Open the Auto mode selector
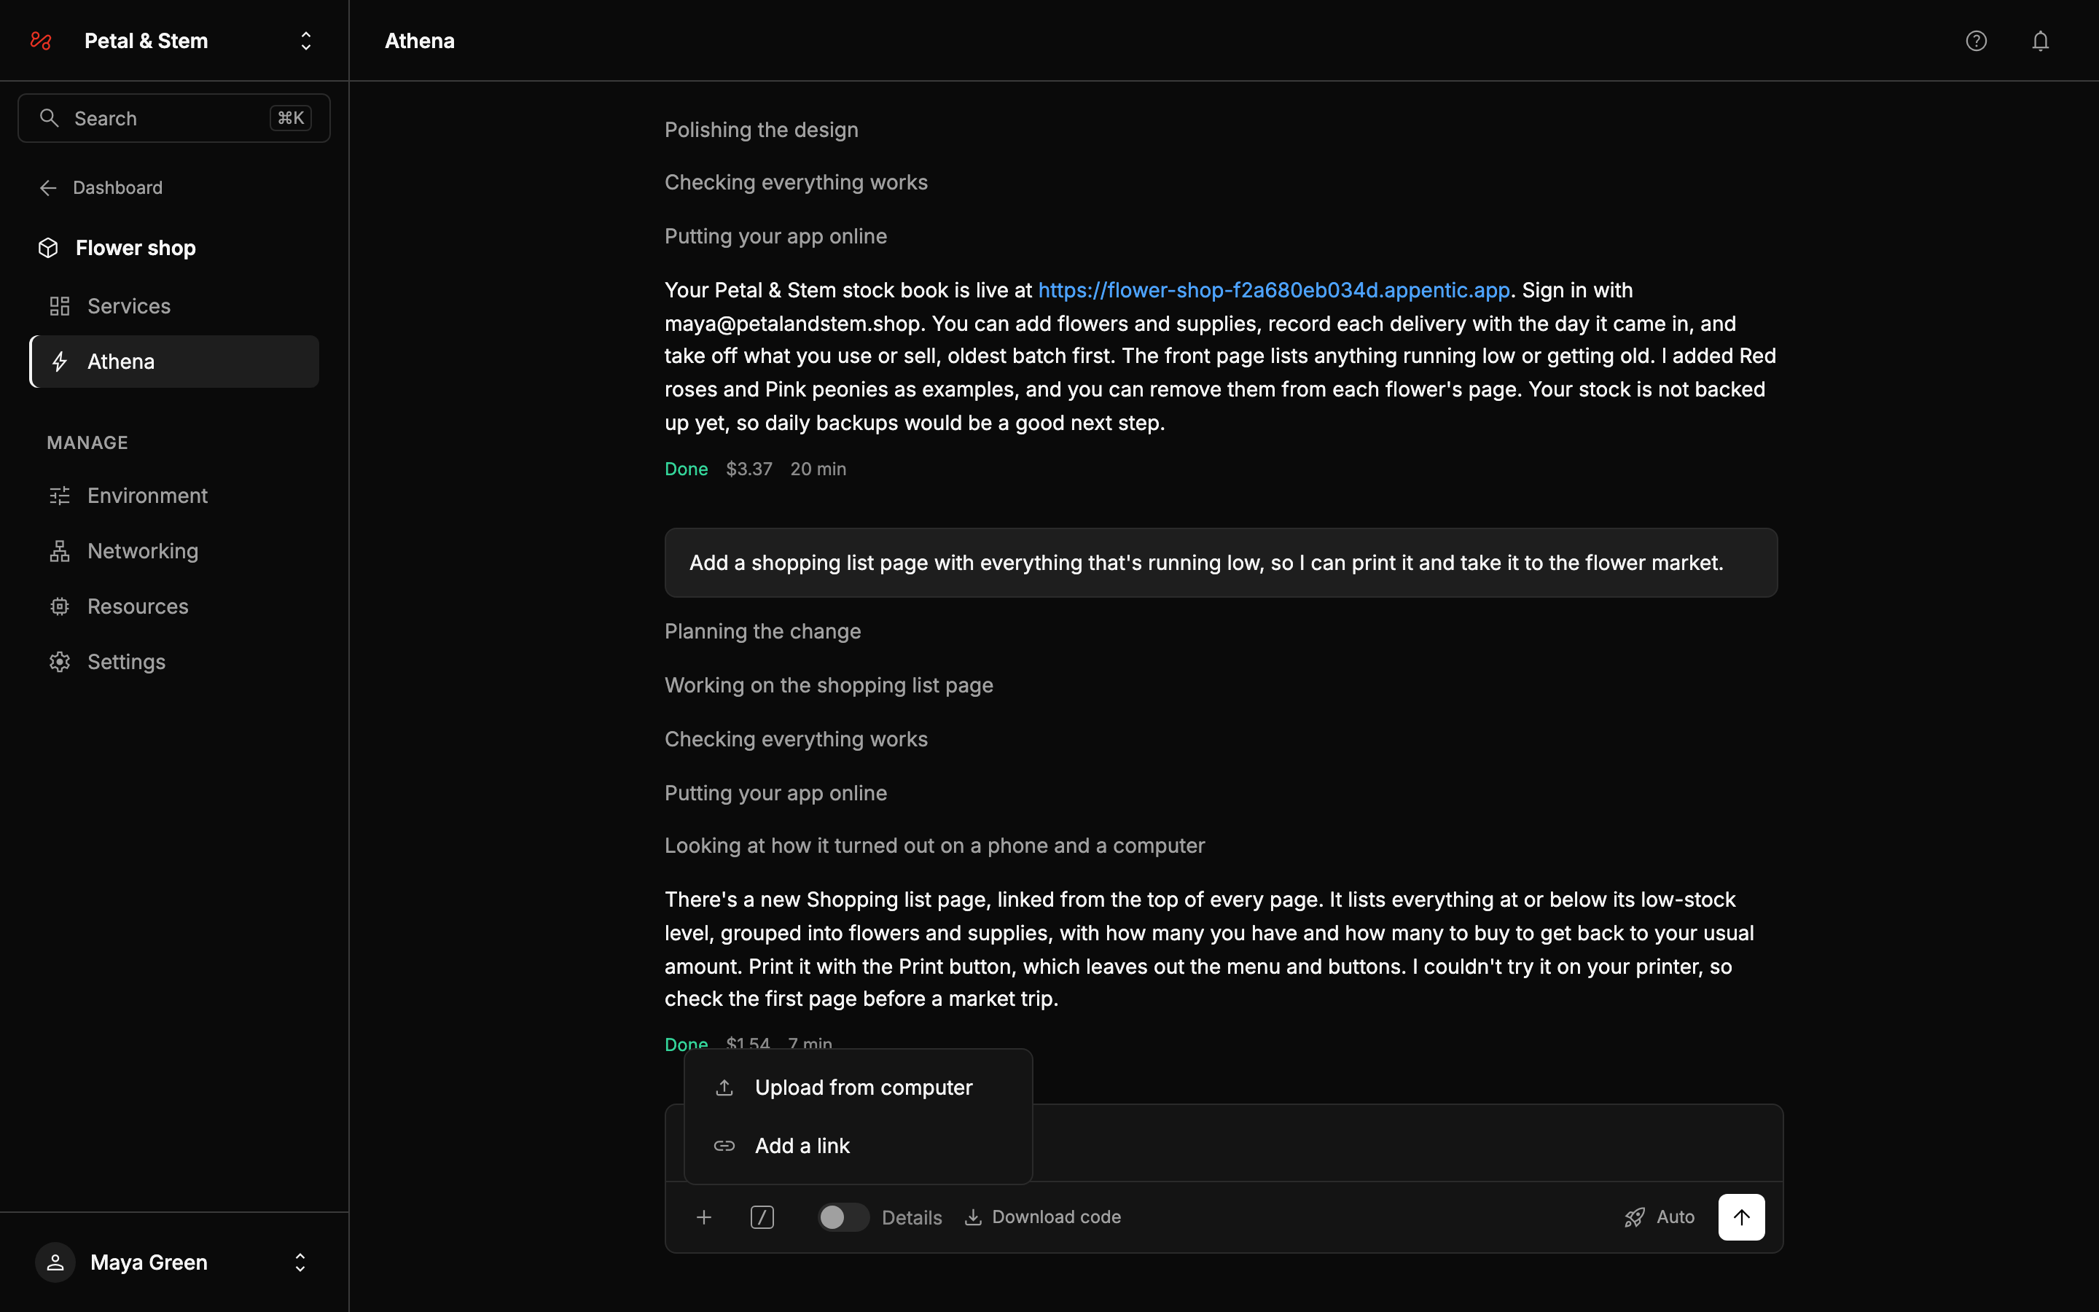 click(x=1660, y=1217)
